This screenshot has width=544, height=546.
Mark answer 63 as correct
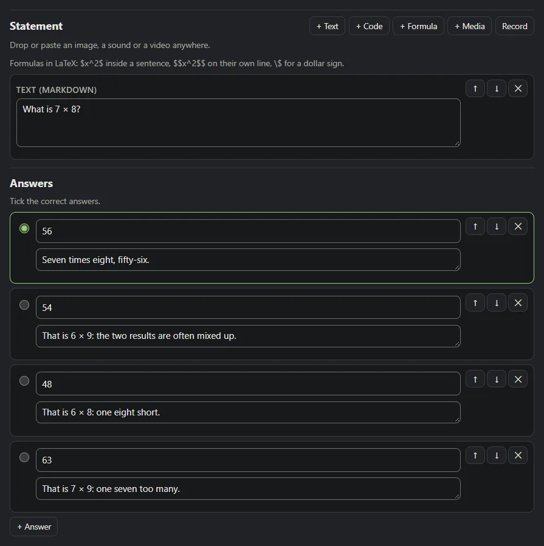[24, 457]
